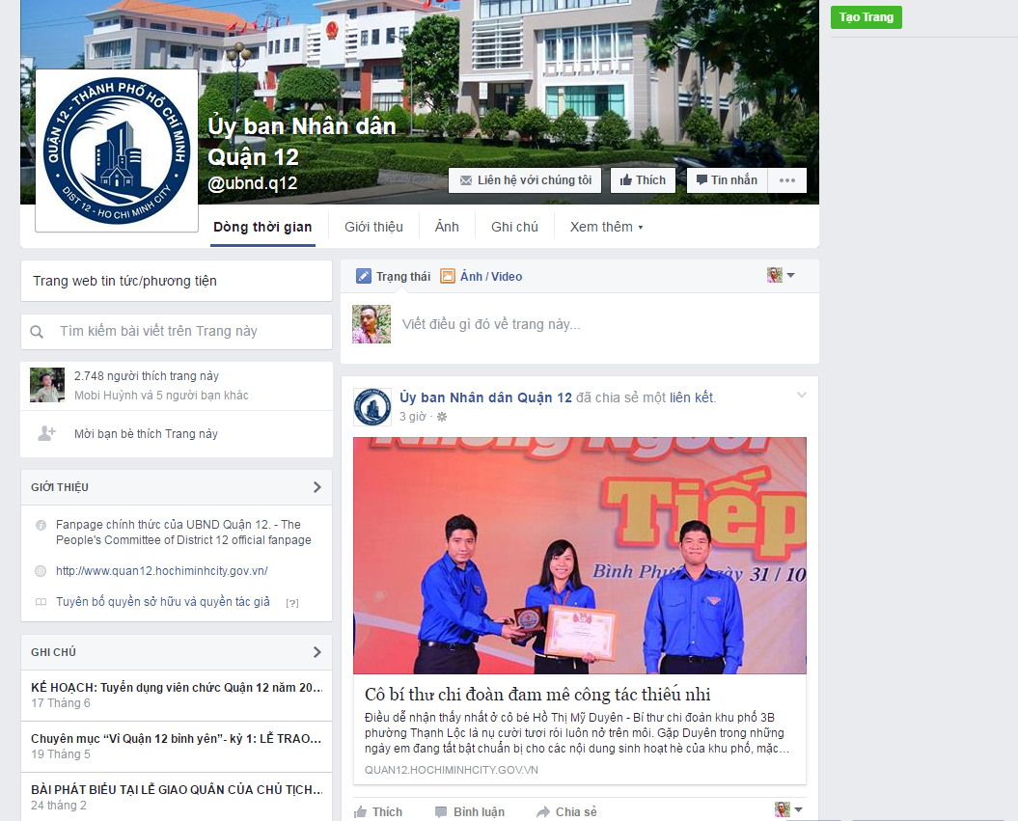1018x821 pixels.
Task: Open note KẾ HOẠCH: Tuyển dụng viên chức
Action: pyautogui.click(x=177, y=688)
